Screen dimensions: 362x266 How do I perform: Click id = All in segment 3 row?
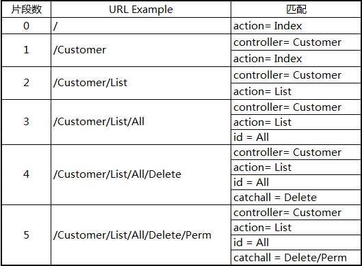point(296,137)
